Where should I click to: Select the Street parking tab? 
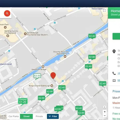coord(26,116)
